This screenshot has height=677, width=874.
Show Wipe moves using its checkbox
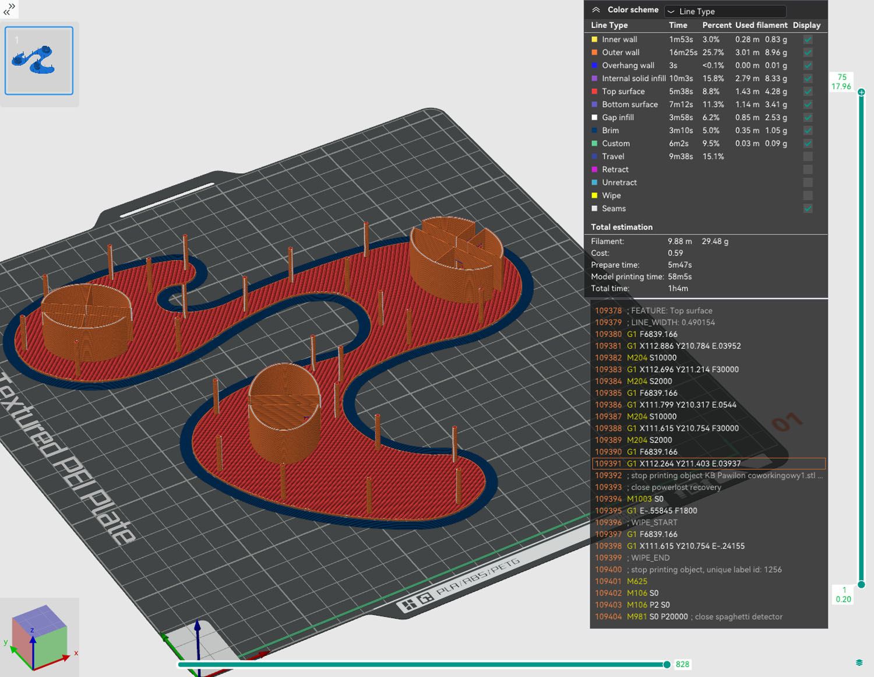808,195
